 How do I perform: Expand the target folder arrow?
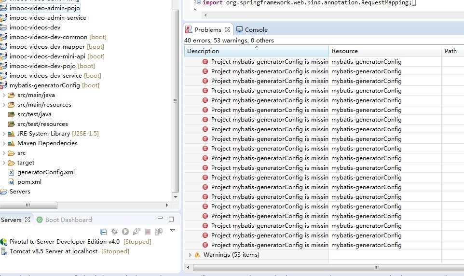pos(4,163)
